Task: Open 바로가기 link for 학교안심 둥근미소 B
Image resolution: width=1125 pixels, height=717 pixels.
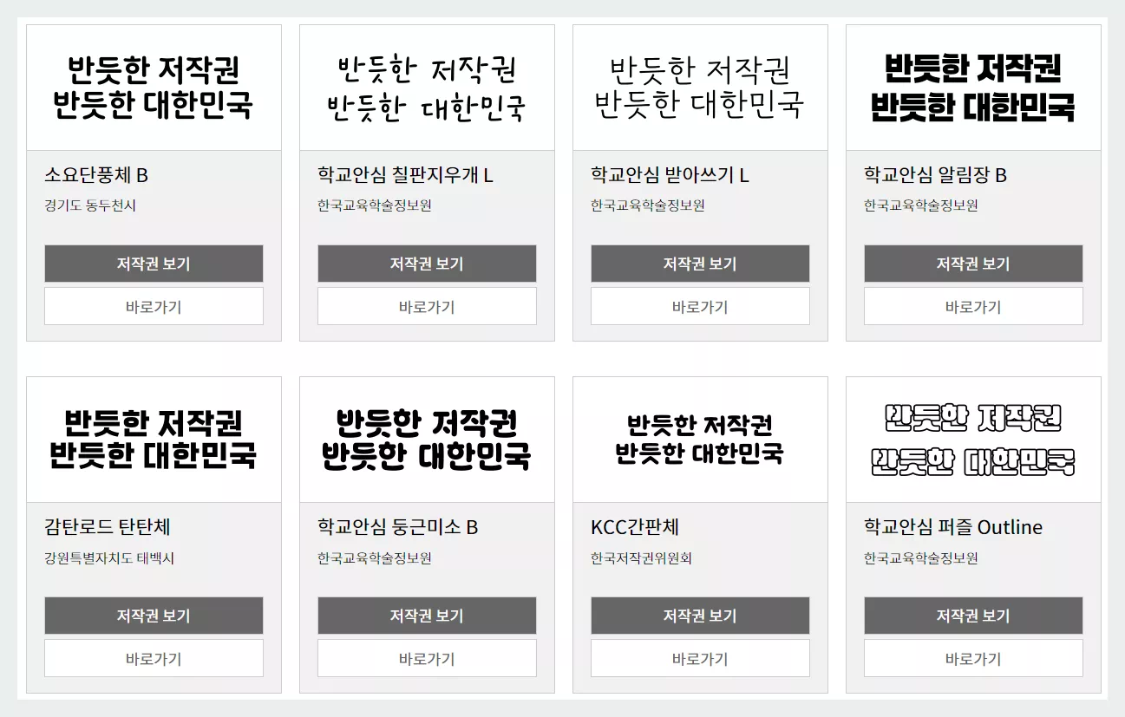Action: [427, 657]
